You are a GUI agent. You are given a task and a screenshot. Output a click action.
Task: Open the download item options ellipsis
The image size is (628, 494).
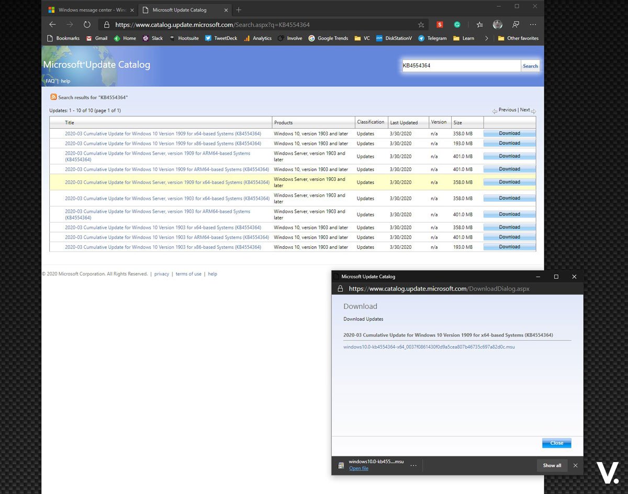pyautogui.click(x=413, y=465)
